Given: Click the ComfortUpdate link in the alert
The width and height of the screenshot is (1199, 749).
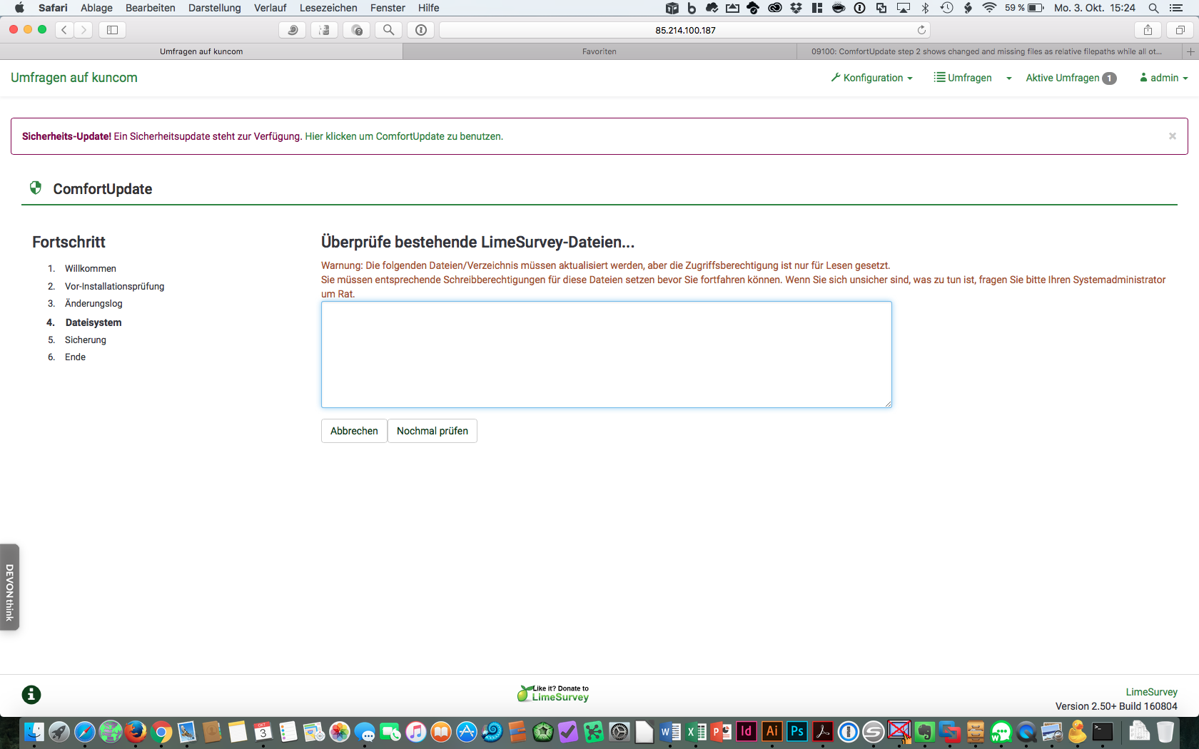Looking at the screenshot, I should point(404,136).
